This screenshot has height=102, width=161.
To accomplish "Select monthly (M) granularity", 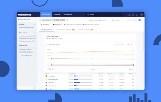I will (x=122, y=45).
